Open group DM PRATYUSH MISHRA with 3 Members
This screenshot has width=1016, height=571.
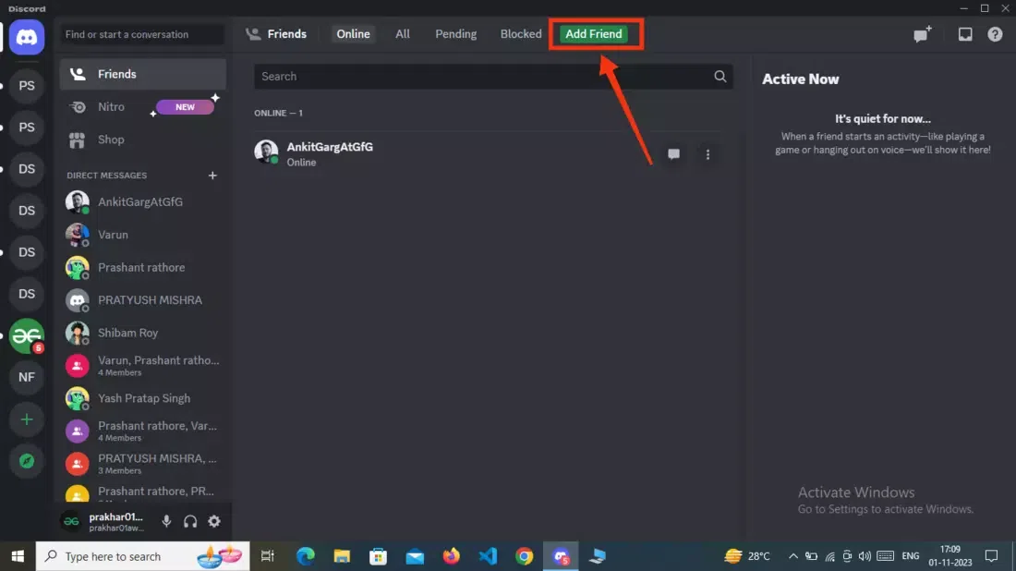coord(142,464)
